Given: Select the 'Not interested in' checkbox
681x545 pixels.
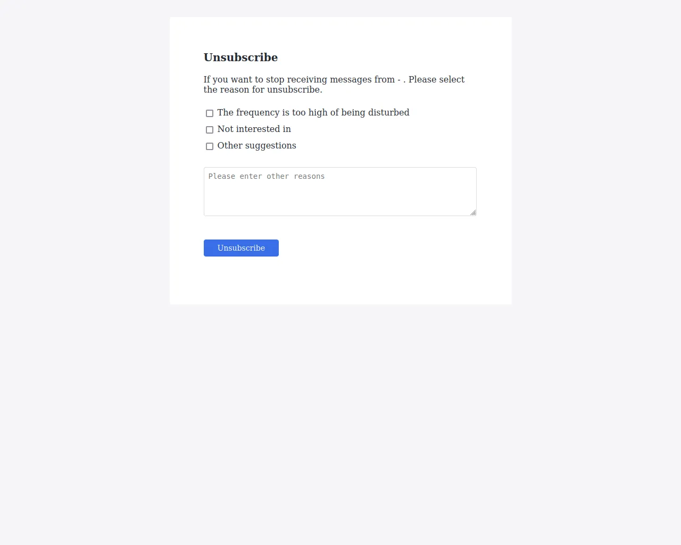Looking at the screenshot, I should 209,129.
